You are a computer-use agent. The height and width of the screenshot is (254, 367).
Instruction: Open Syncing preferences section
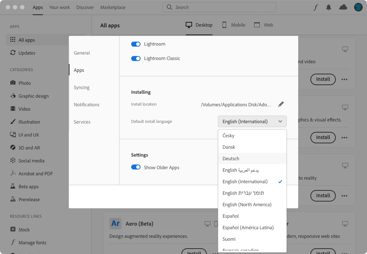(x=81, y=88)
